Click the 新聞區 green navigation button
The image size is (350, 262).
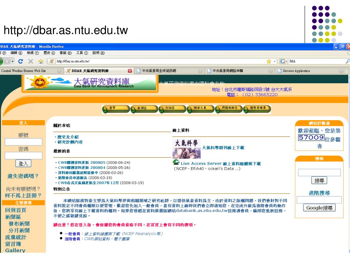144,109
